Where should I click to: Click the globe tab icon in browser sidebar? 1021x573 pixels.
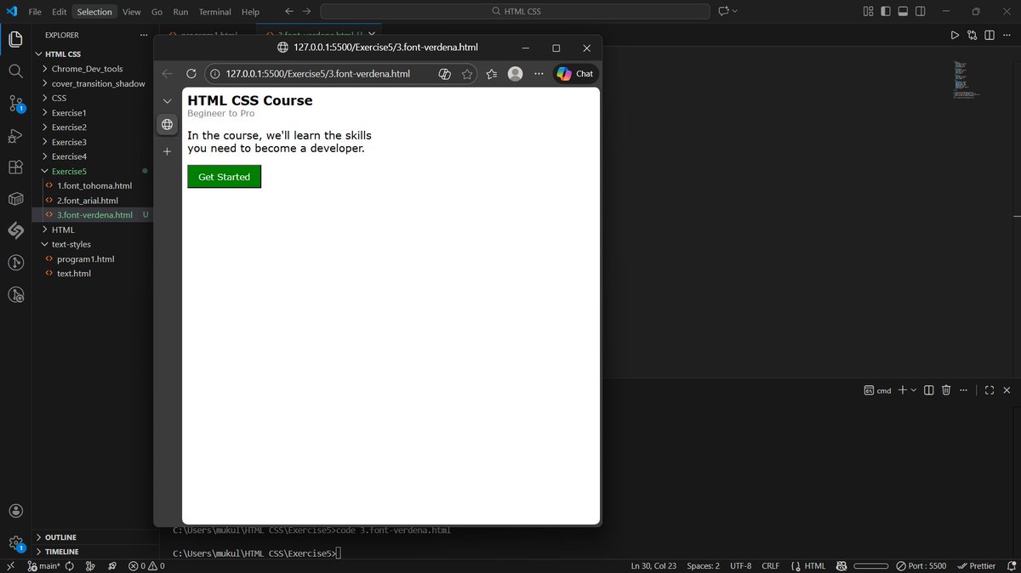pyautogui.click(x=167, y=124)
